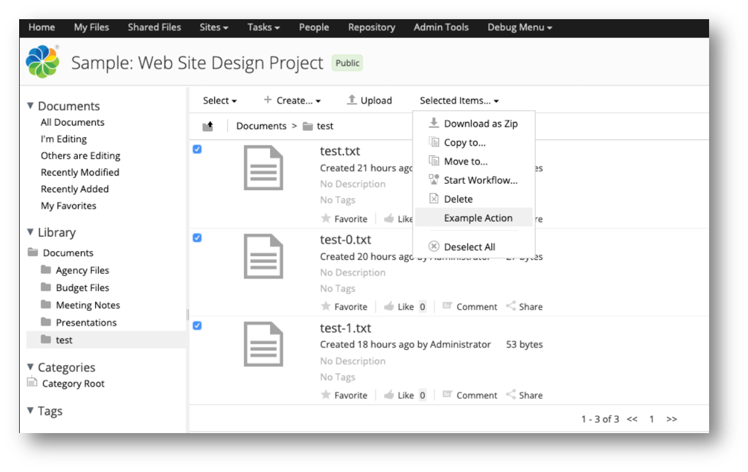
Task: Open Repository in top bar
Action: click(372, 28)
